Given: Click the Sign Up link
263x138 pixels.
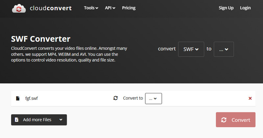Looking at the screenshot, I should [226, 8].
